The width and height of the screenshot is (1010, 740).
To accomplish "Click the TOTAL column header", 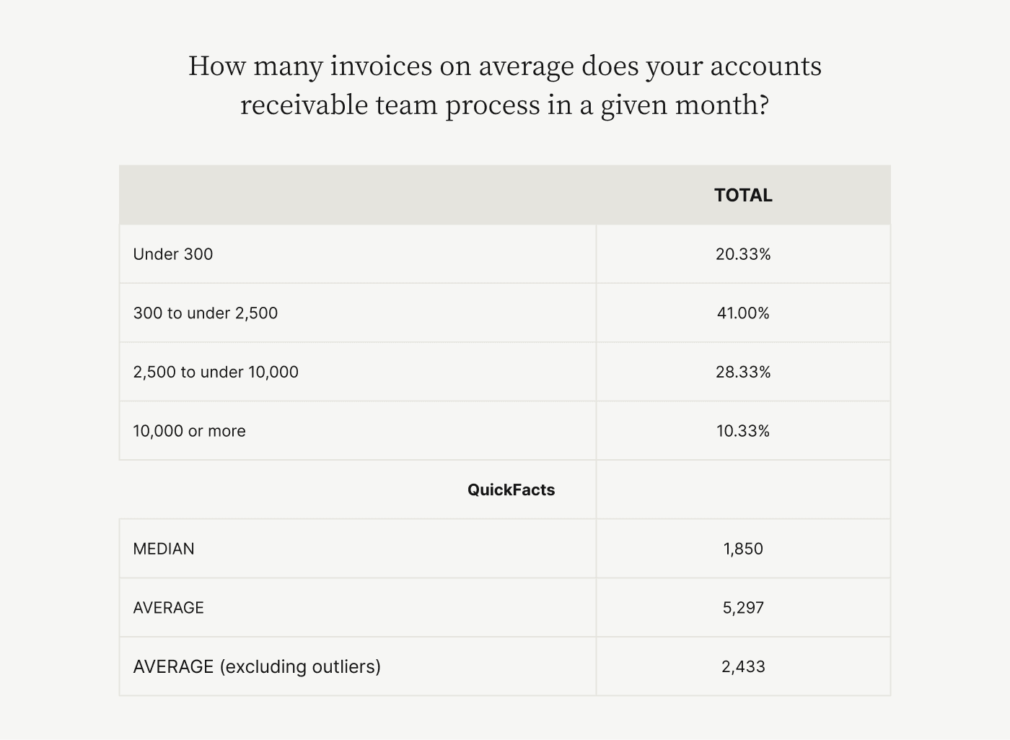I will pos(743,195).
